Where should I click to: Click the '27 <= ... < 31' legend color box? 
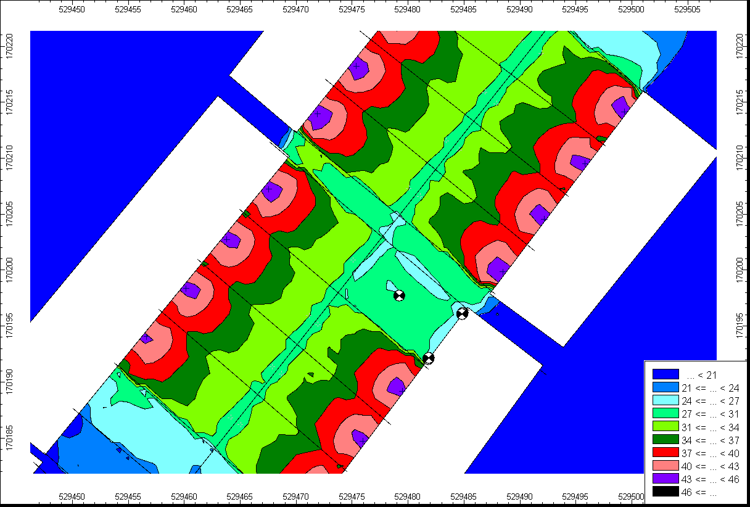click(x=666, y=414)
